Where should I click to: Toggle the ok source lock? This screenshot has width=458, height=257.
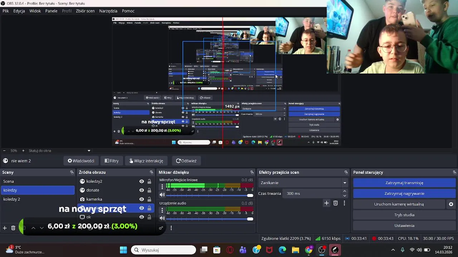[149, 217]
